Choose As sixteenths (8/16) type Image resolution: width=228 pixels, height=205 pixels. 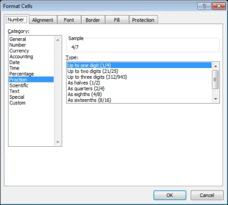139,100
